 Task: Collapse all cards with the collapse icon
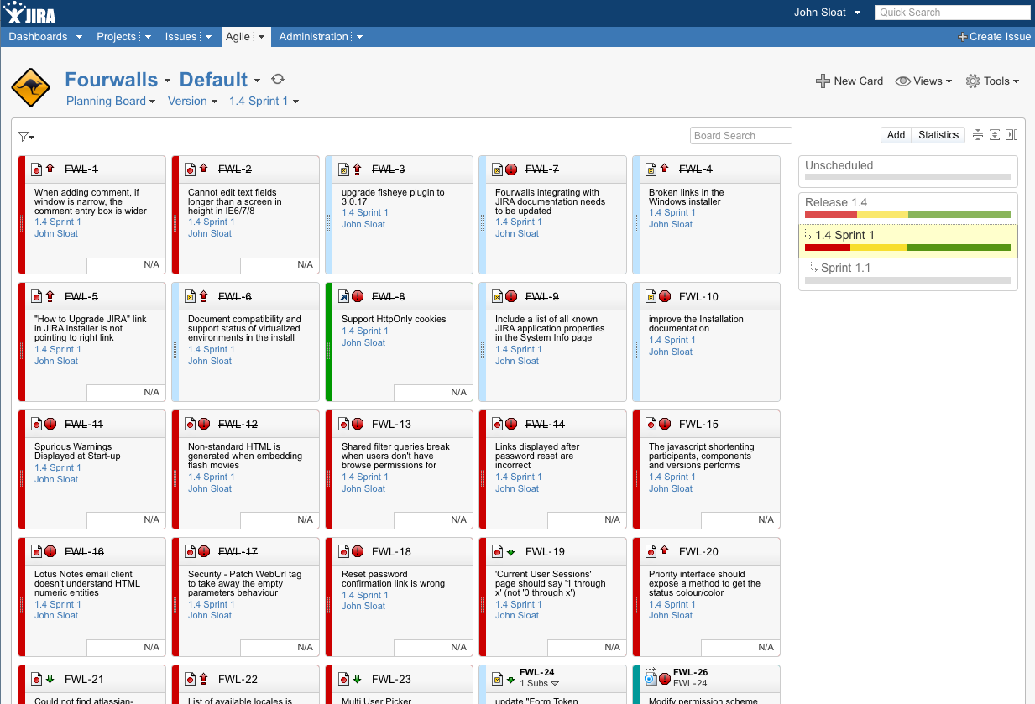point(978,134)
